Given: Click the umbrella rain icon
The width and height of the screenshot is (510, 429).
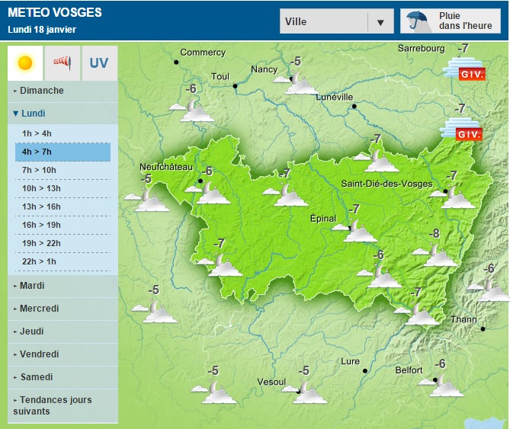Looking at the screenshot, I should point(418,21).
